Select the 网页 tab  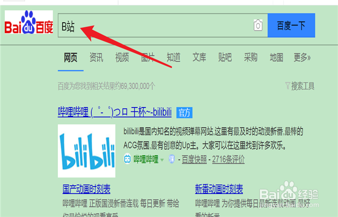click(70, 57)
